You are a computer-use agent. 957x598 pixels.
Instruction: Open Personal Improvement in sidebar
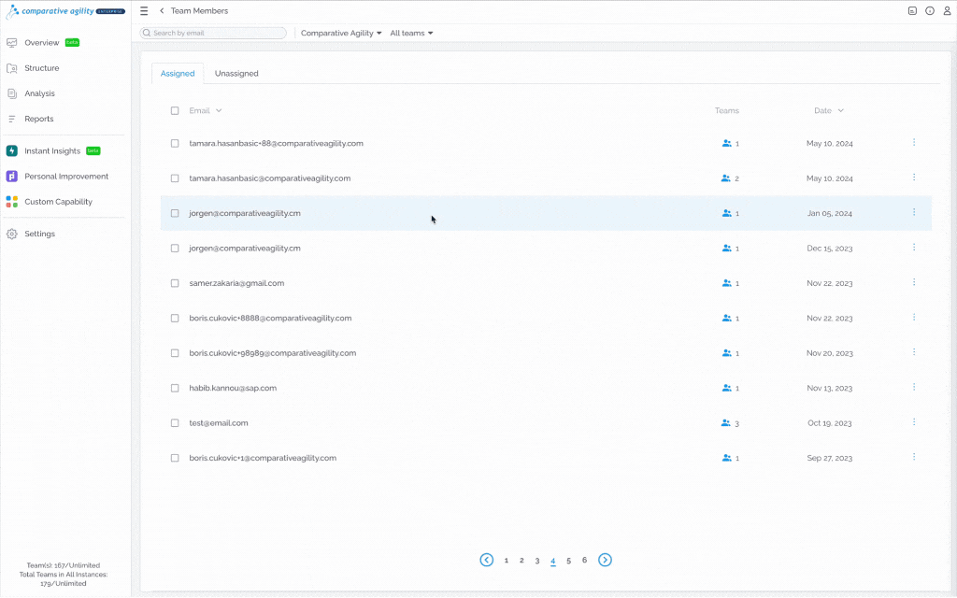(x=66, y=177)
